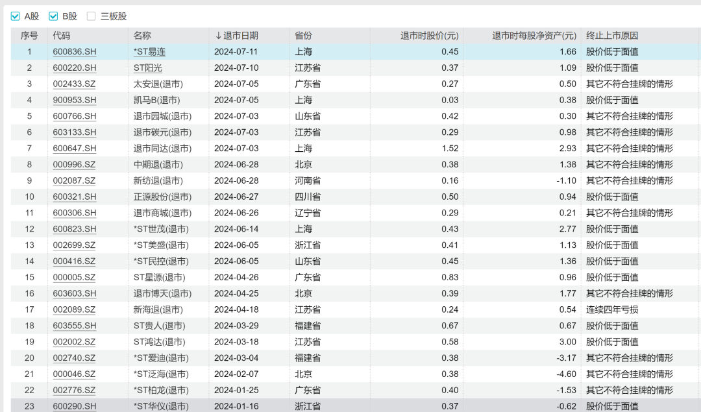The height and width of the screenshot is (412, 701).
Task: Sort by 退市日期 column header
Action: coord(236,36)
